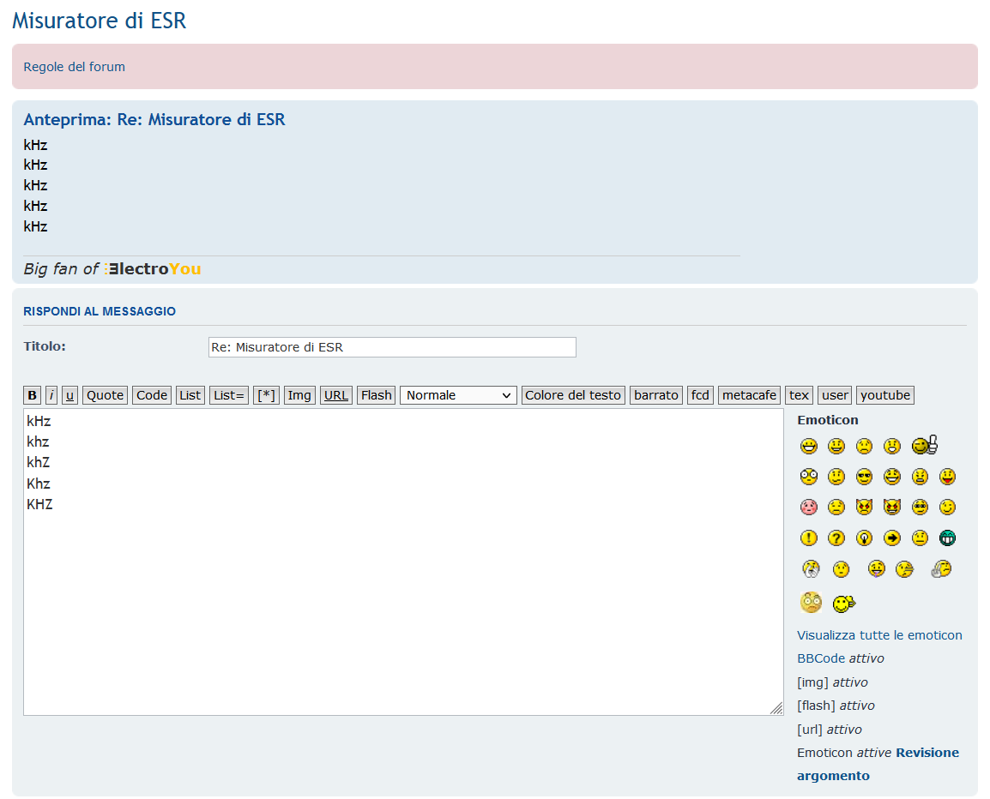Click the Titolo input field

(392, 347)
